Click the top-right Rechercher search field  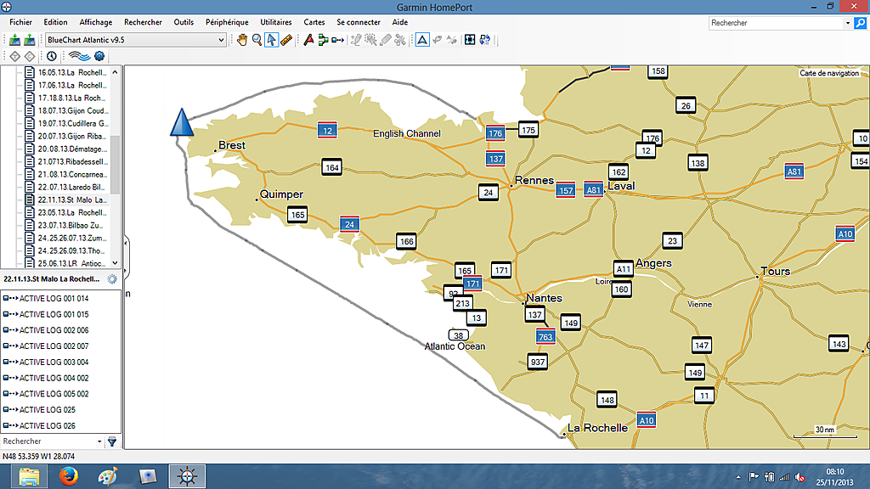pyautogui.click(x=776, y=23)
